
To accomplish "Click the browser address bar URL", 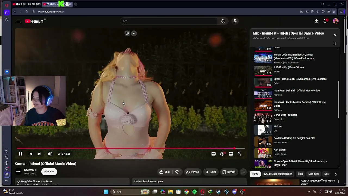I will (51, 12).
